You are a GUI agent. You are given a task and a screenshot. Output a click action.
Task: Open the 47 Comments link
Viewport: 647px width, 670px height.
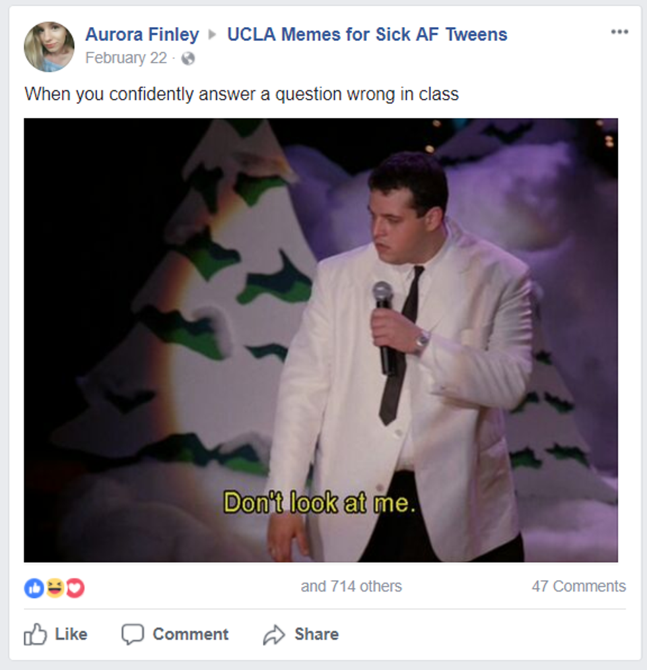point(578,586)
